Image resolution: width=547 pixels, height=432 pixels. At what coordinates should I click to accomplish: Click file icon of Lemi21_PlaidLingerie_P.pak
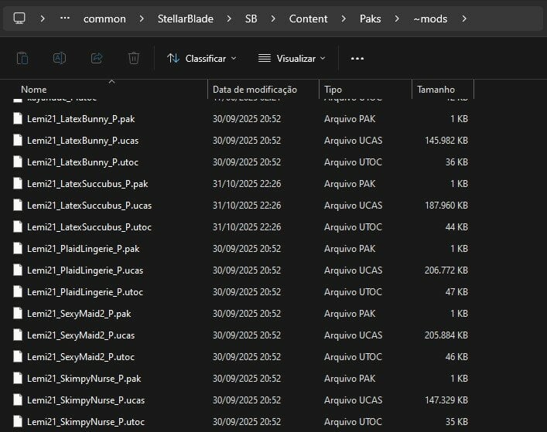18,248
